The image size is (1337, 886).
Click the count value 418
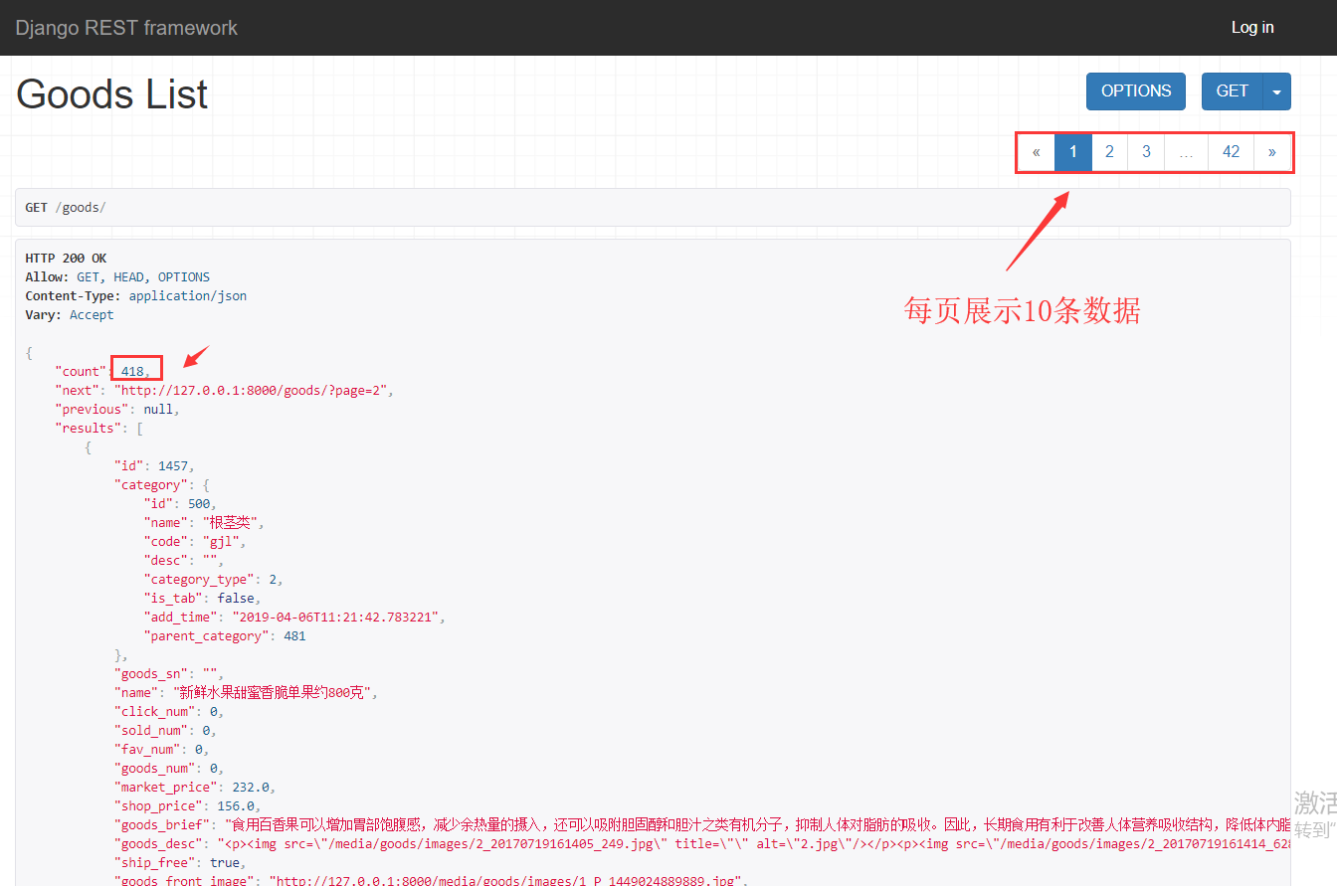(x=132, y=371)
